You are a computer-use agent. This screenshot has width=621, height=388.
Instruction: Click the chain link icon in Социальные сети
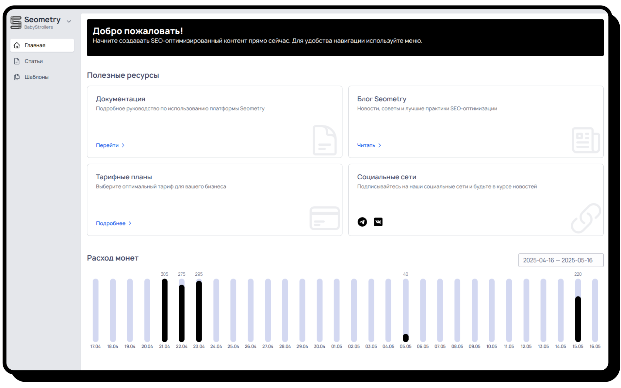(x=585, y=218)
